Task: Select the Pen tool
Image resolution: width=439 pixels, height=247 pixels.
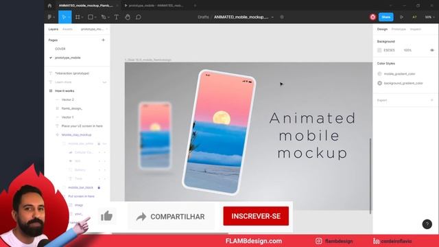Action: (104, 17)
